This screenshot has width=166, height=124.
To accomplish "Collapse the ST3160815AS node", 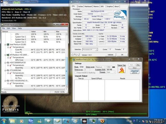I will 5,71.
